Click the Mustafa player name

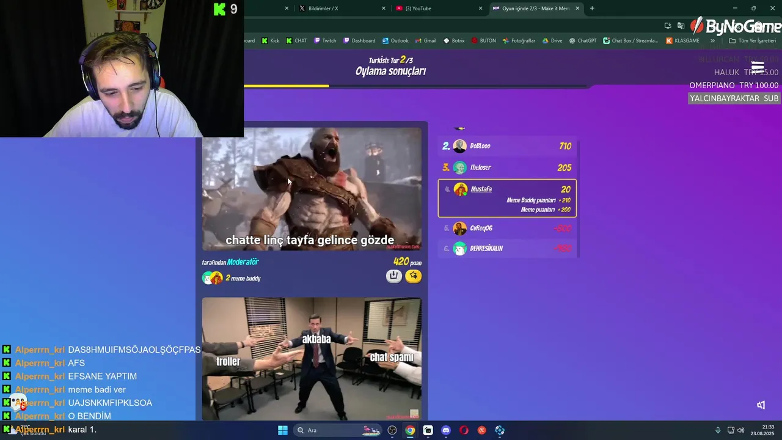[x=481, y=189]
